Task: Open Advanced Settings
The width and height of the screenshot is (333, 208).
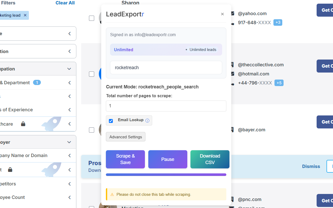Action: (x=126, y=137)
